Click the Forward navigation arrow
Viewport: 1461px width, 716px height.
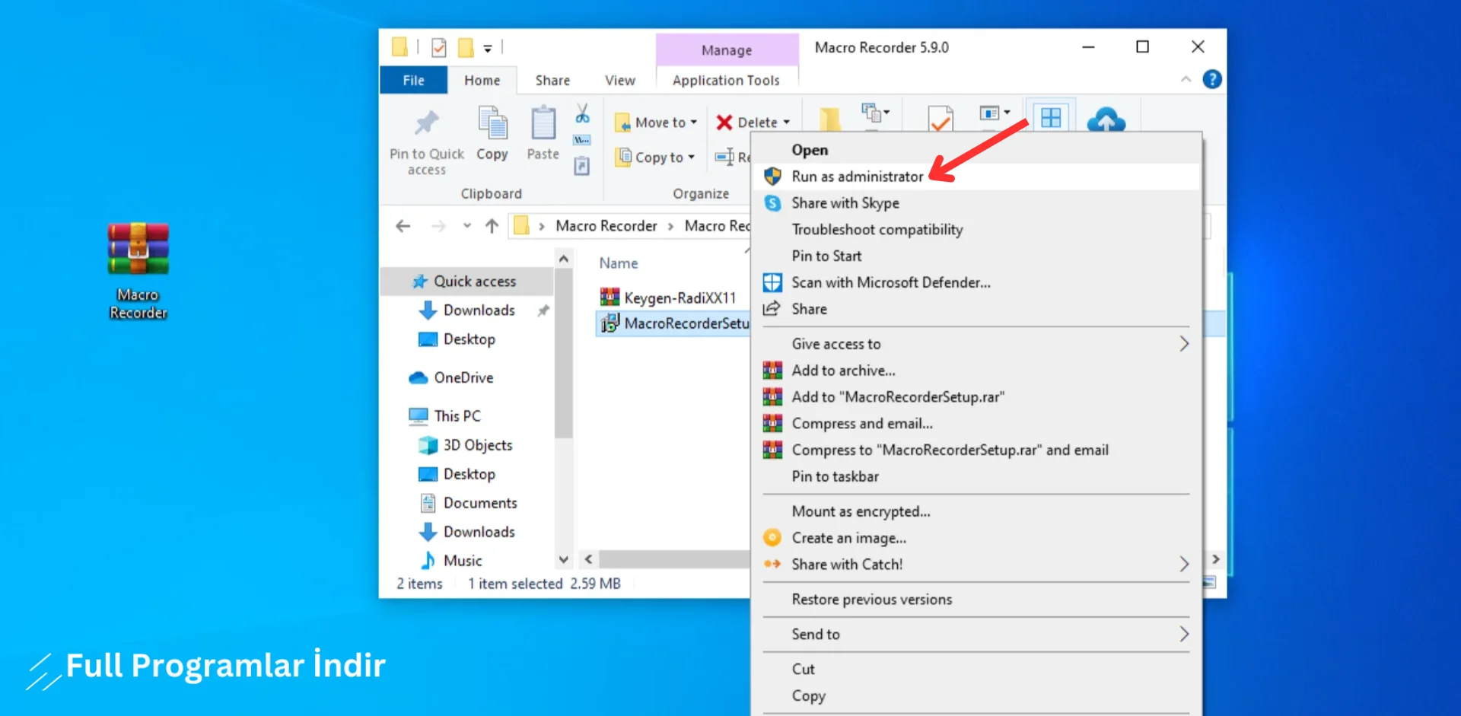[438, 226]
